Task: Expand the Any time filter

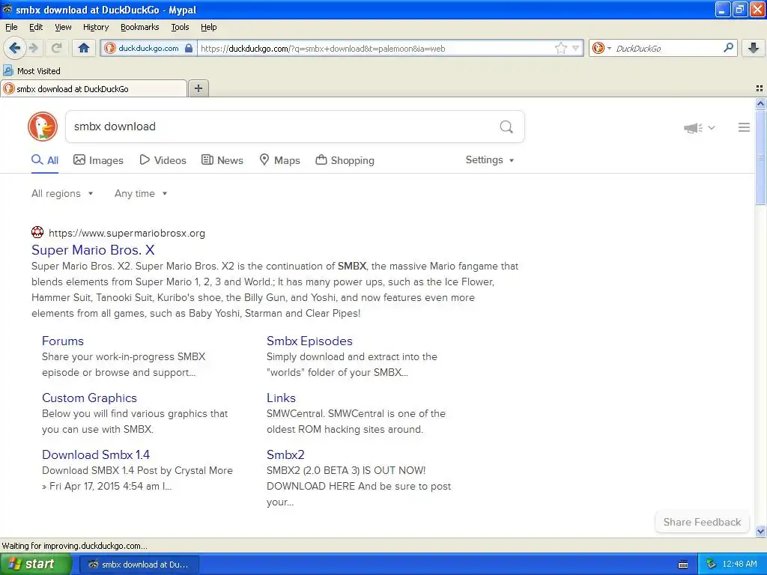Action: point(141,194)
